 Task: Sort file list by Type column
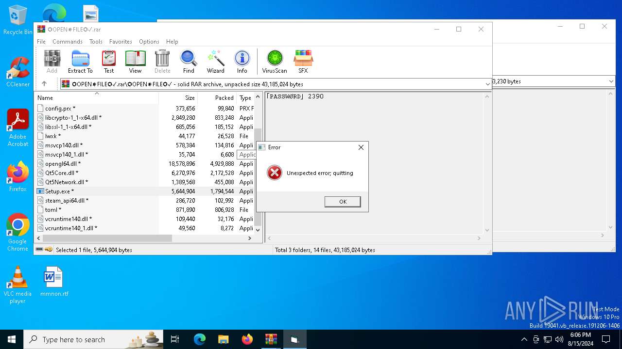245,98
